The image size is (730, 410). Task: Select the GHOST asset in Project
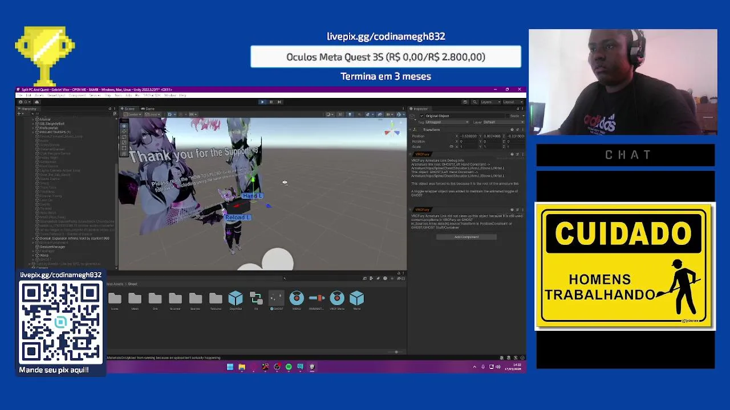pos(276,300)
